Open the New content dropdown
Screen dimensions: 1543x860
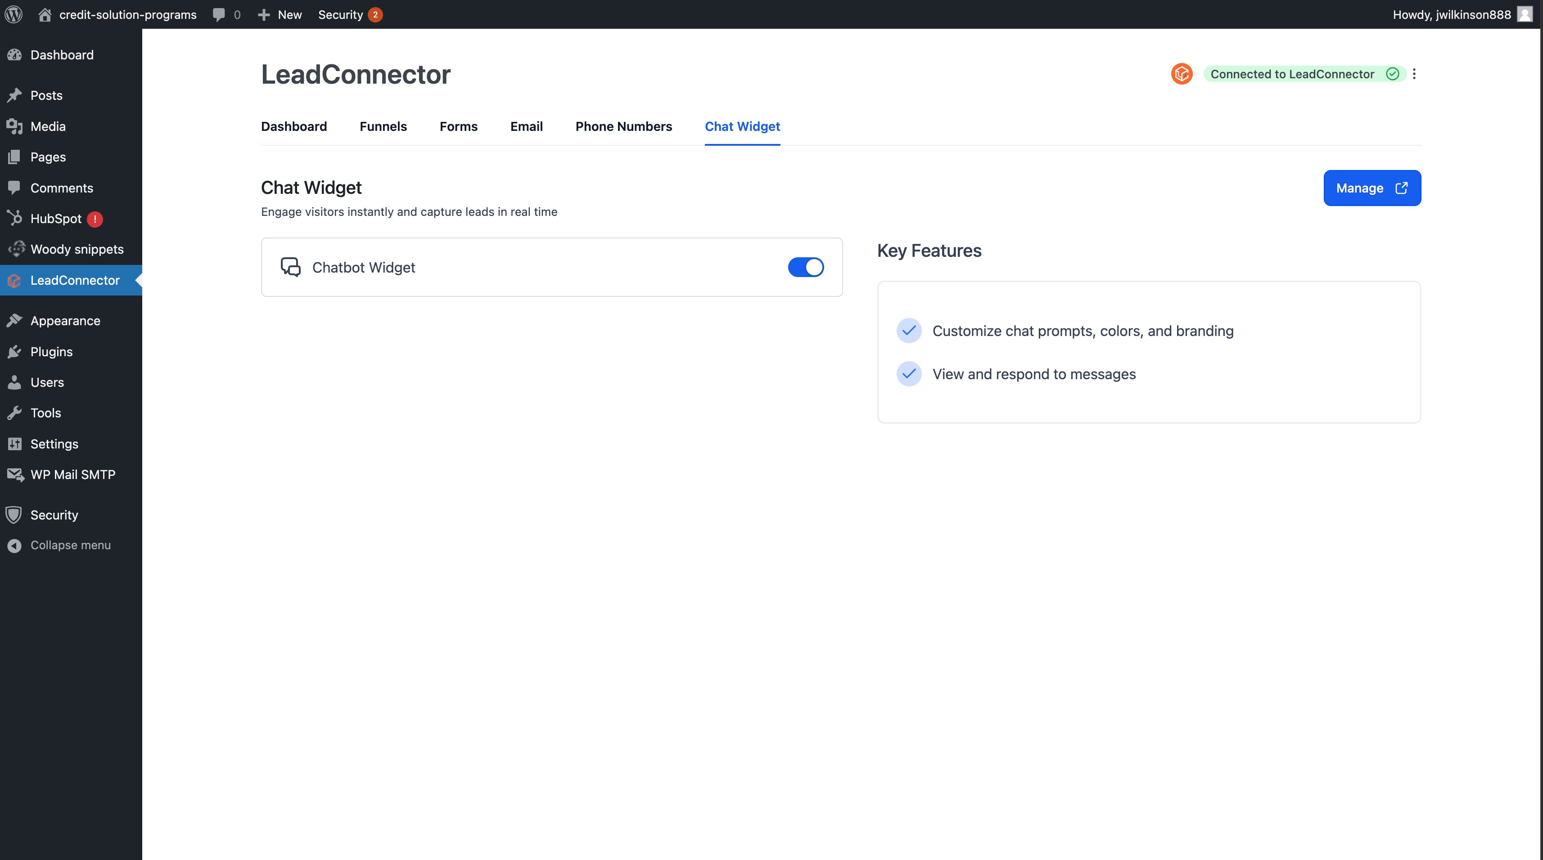click(x=280, y=14)
